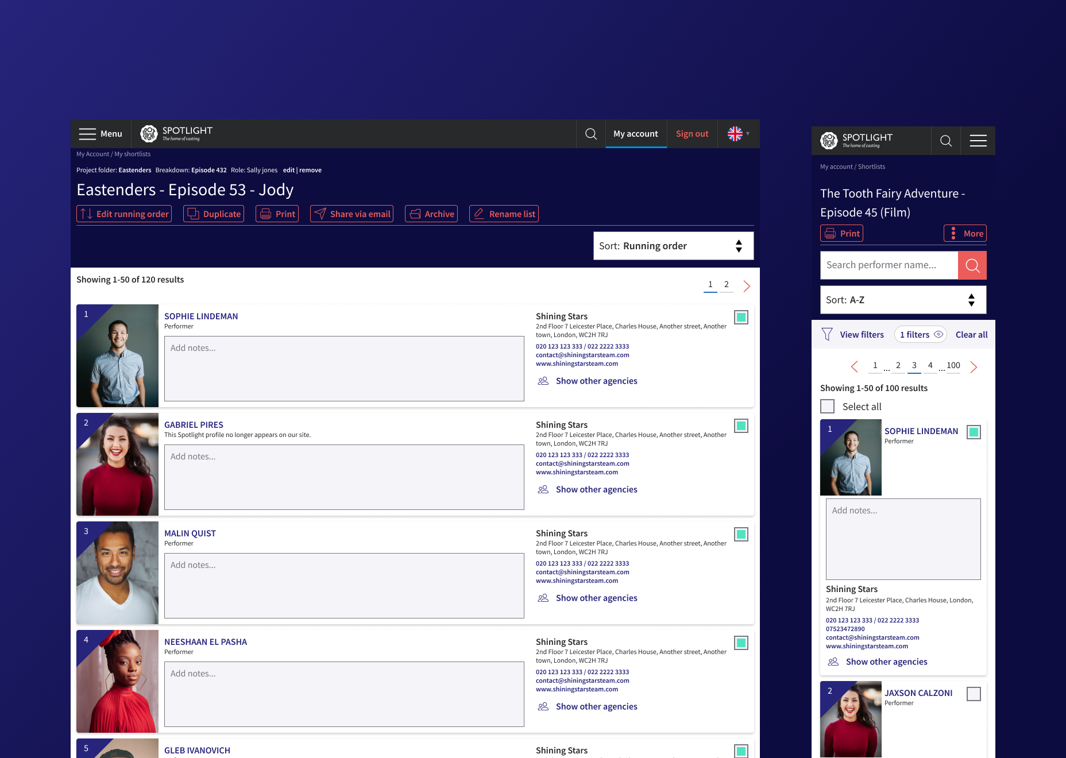
Task: Click the remove link next to Role
Action: (310, 170)
